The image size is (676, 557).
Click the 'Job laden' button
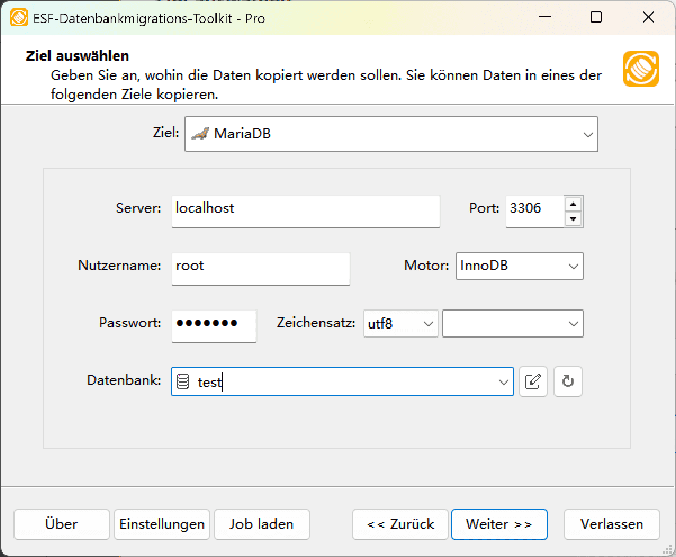click(262, 524)
